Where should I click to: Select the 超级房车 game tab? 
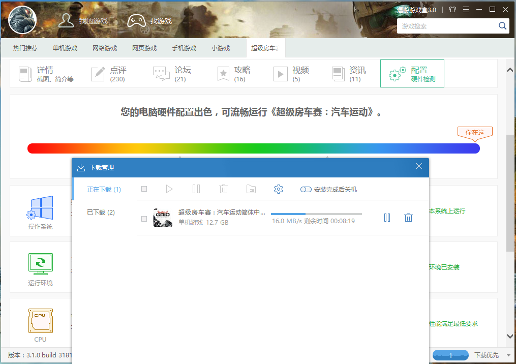(265, 48)
